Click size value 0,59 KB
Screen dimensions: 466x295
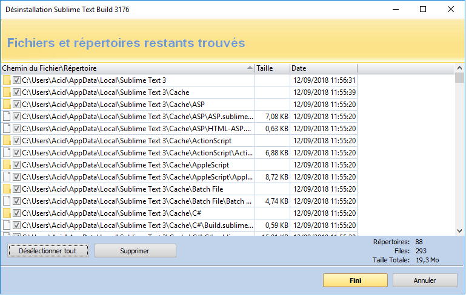pos(277,225)
